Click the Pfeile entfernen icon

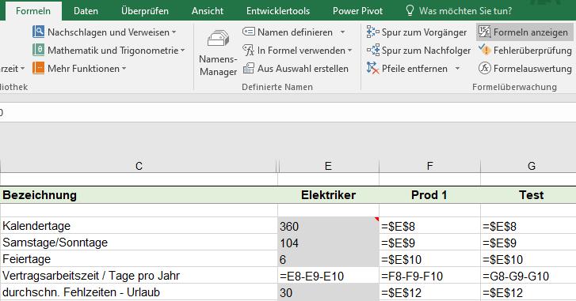point(372,68)
